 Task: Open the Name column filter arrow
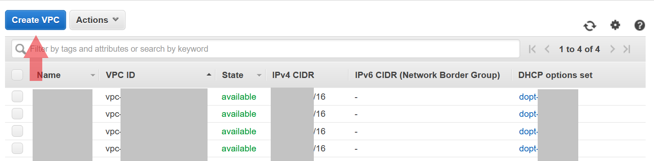(x=93, y=75)
